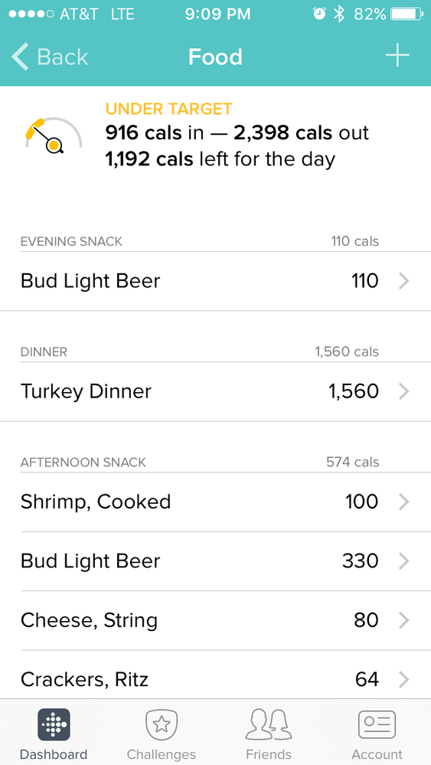Select the Friends tab label

click(x=269, y=754)
